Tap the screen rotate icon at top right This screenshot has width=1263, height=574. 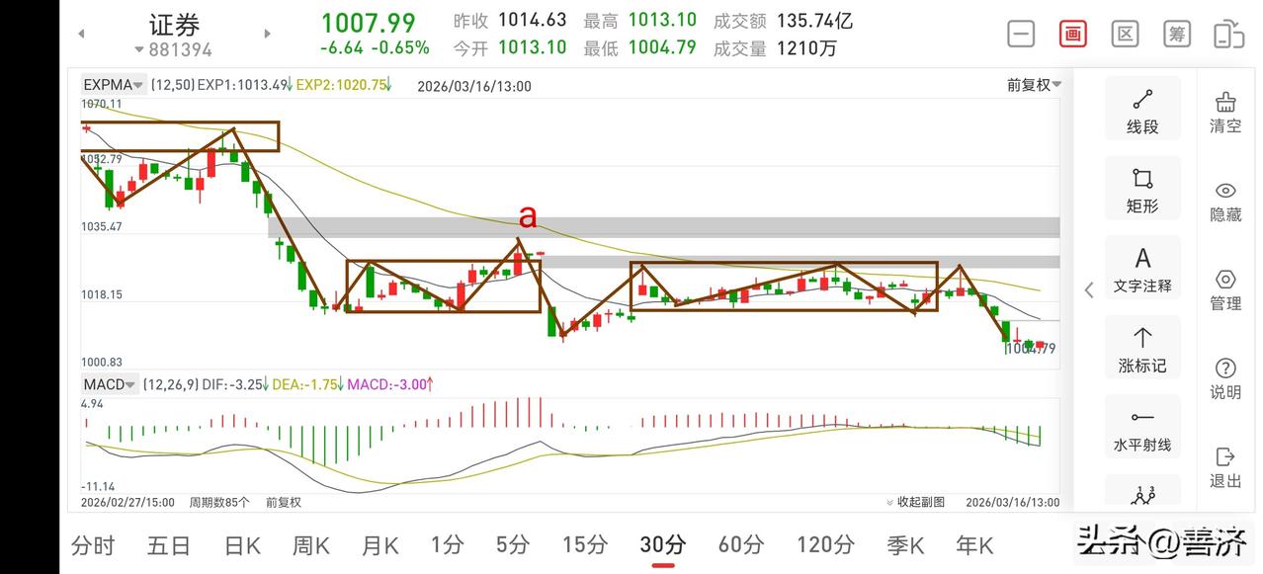1228,35
